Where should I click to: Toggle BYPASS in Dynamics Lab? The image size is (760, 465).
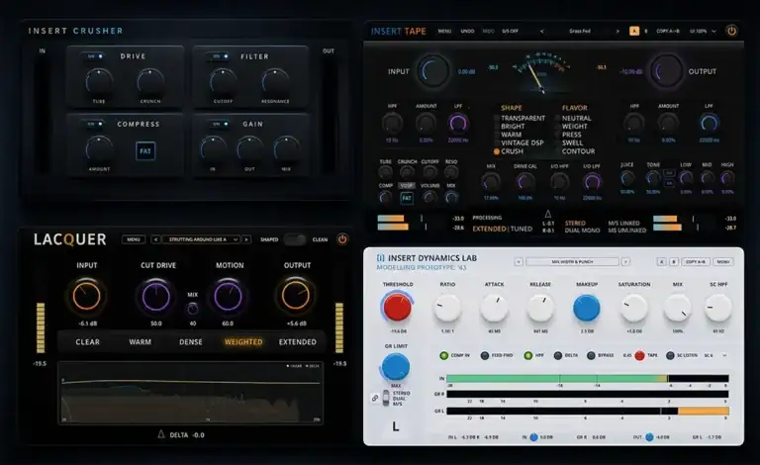(591, 355)
